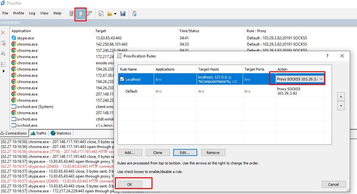357x194 pixels.
Task: Click the new profile document icon
Action: click(101, 14)
